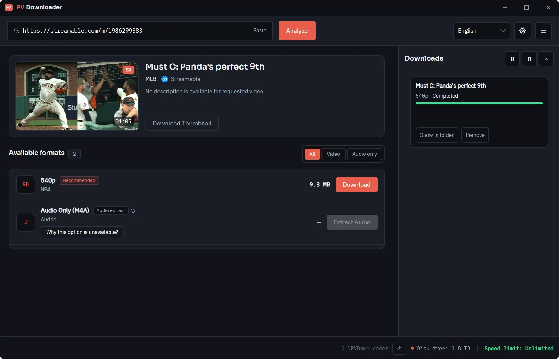Download the 540p MP4 format
This screenshot has width=559, height=359.
click(357, 185)
